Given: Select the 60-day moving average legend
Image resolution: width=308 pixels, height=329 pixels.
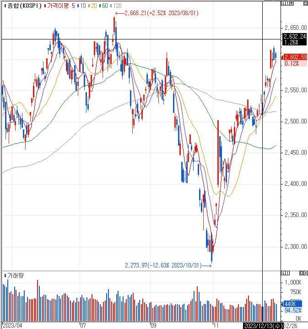Looking at the screenshot, I should click(105, 6).
